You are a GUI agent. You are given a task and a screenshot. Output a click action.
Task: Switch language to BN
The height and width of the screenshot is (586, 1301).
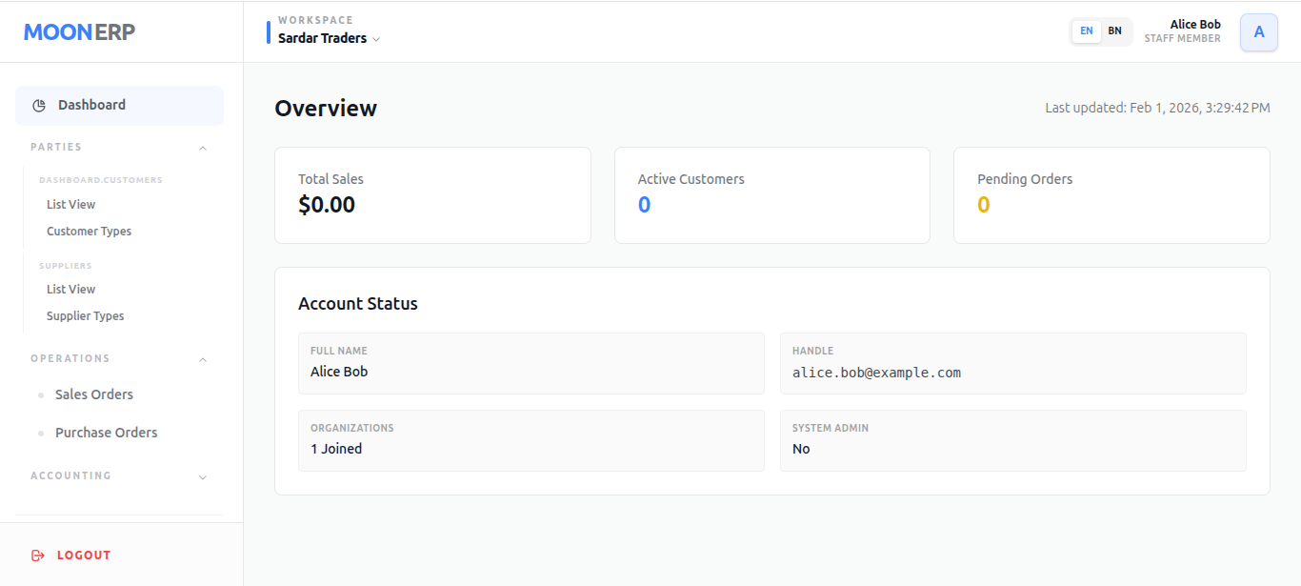click(x=1114, y=31)
